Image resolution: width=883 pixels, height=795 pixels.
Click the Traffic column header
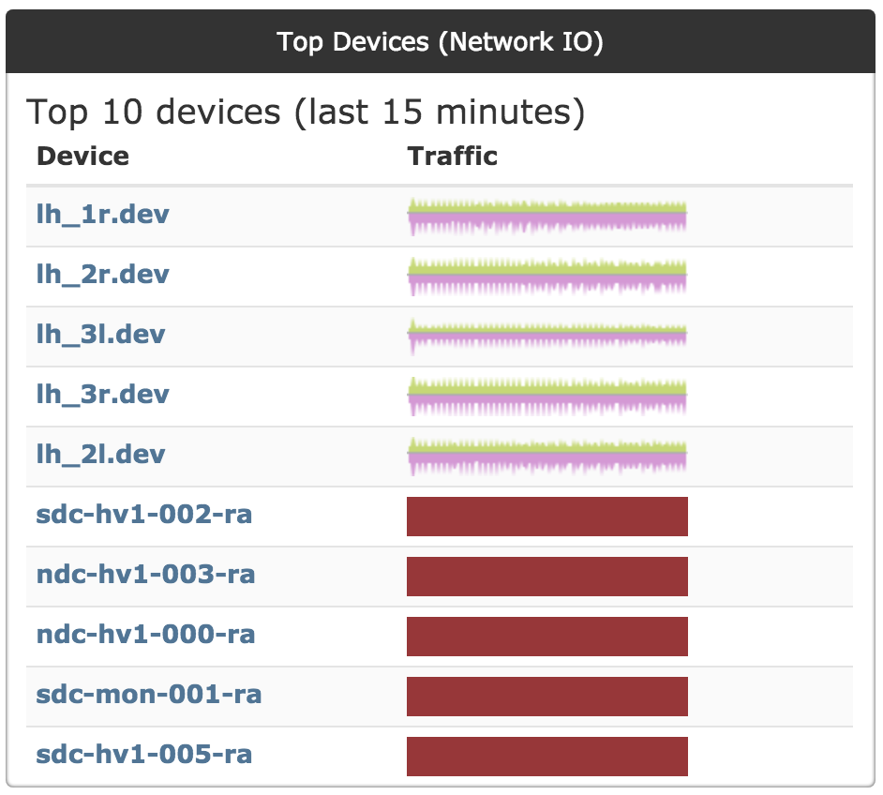pos(453,156)
